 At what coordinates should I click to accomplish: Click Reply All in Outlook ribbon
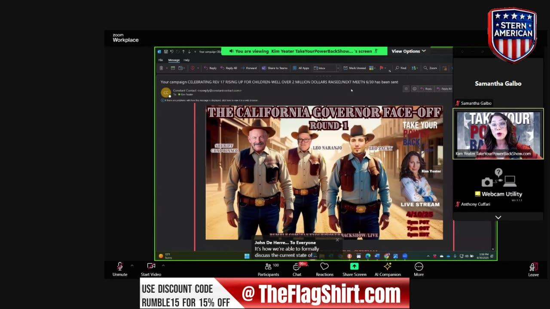point(229,68)
